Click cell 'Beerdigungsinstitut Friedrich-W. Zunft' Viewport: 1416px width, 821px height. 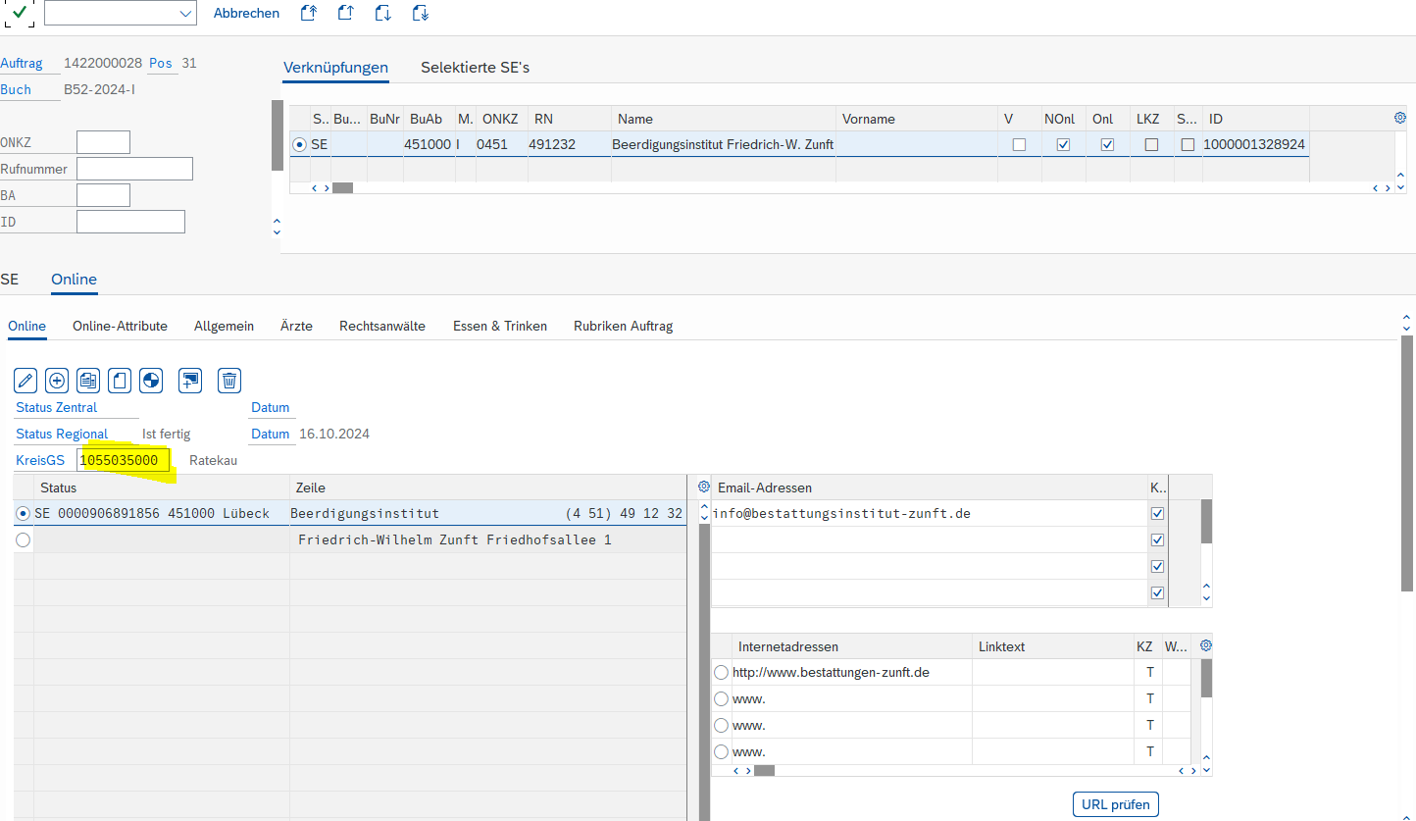(723, 145)
